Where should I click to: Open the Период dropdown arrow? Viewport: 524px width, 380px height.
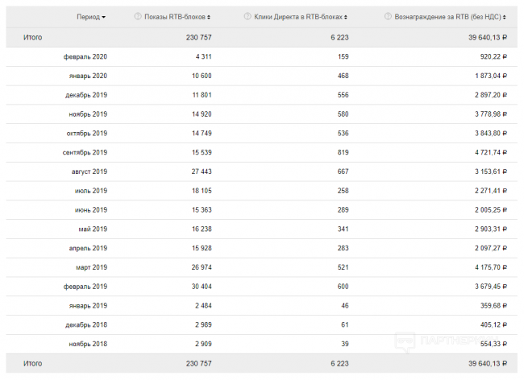(x=103, y=17)
